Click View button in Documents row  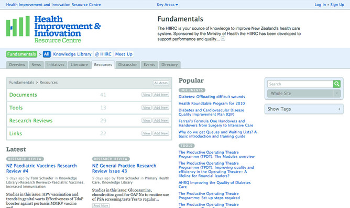click(147, 95)
